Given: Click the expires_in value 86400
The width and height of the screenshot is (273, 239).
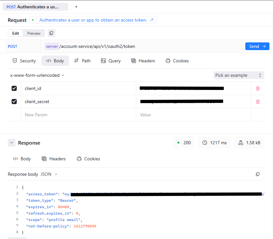Looking at the screenshot, I should point(63,207).
